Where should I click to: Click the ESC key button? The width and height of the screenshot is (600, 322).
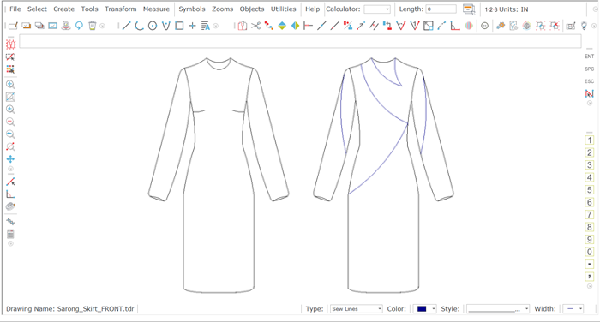coord(590,81)
